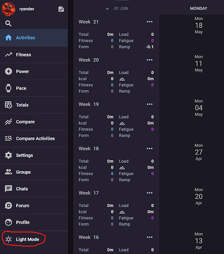The width and height of the screenshot is (224, 254).
Task: Open the document icon beside ryandev
Action: 61,9
